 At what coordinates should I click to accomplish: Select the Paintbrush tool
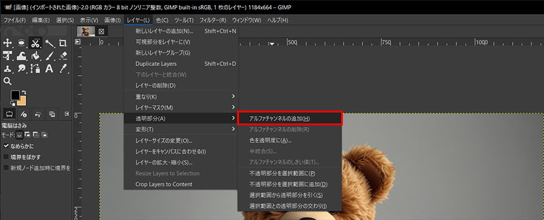(49, 56)
